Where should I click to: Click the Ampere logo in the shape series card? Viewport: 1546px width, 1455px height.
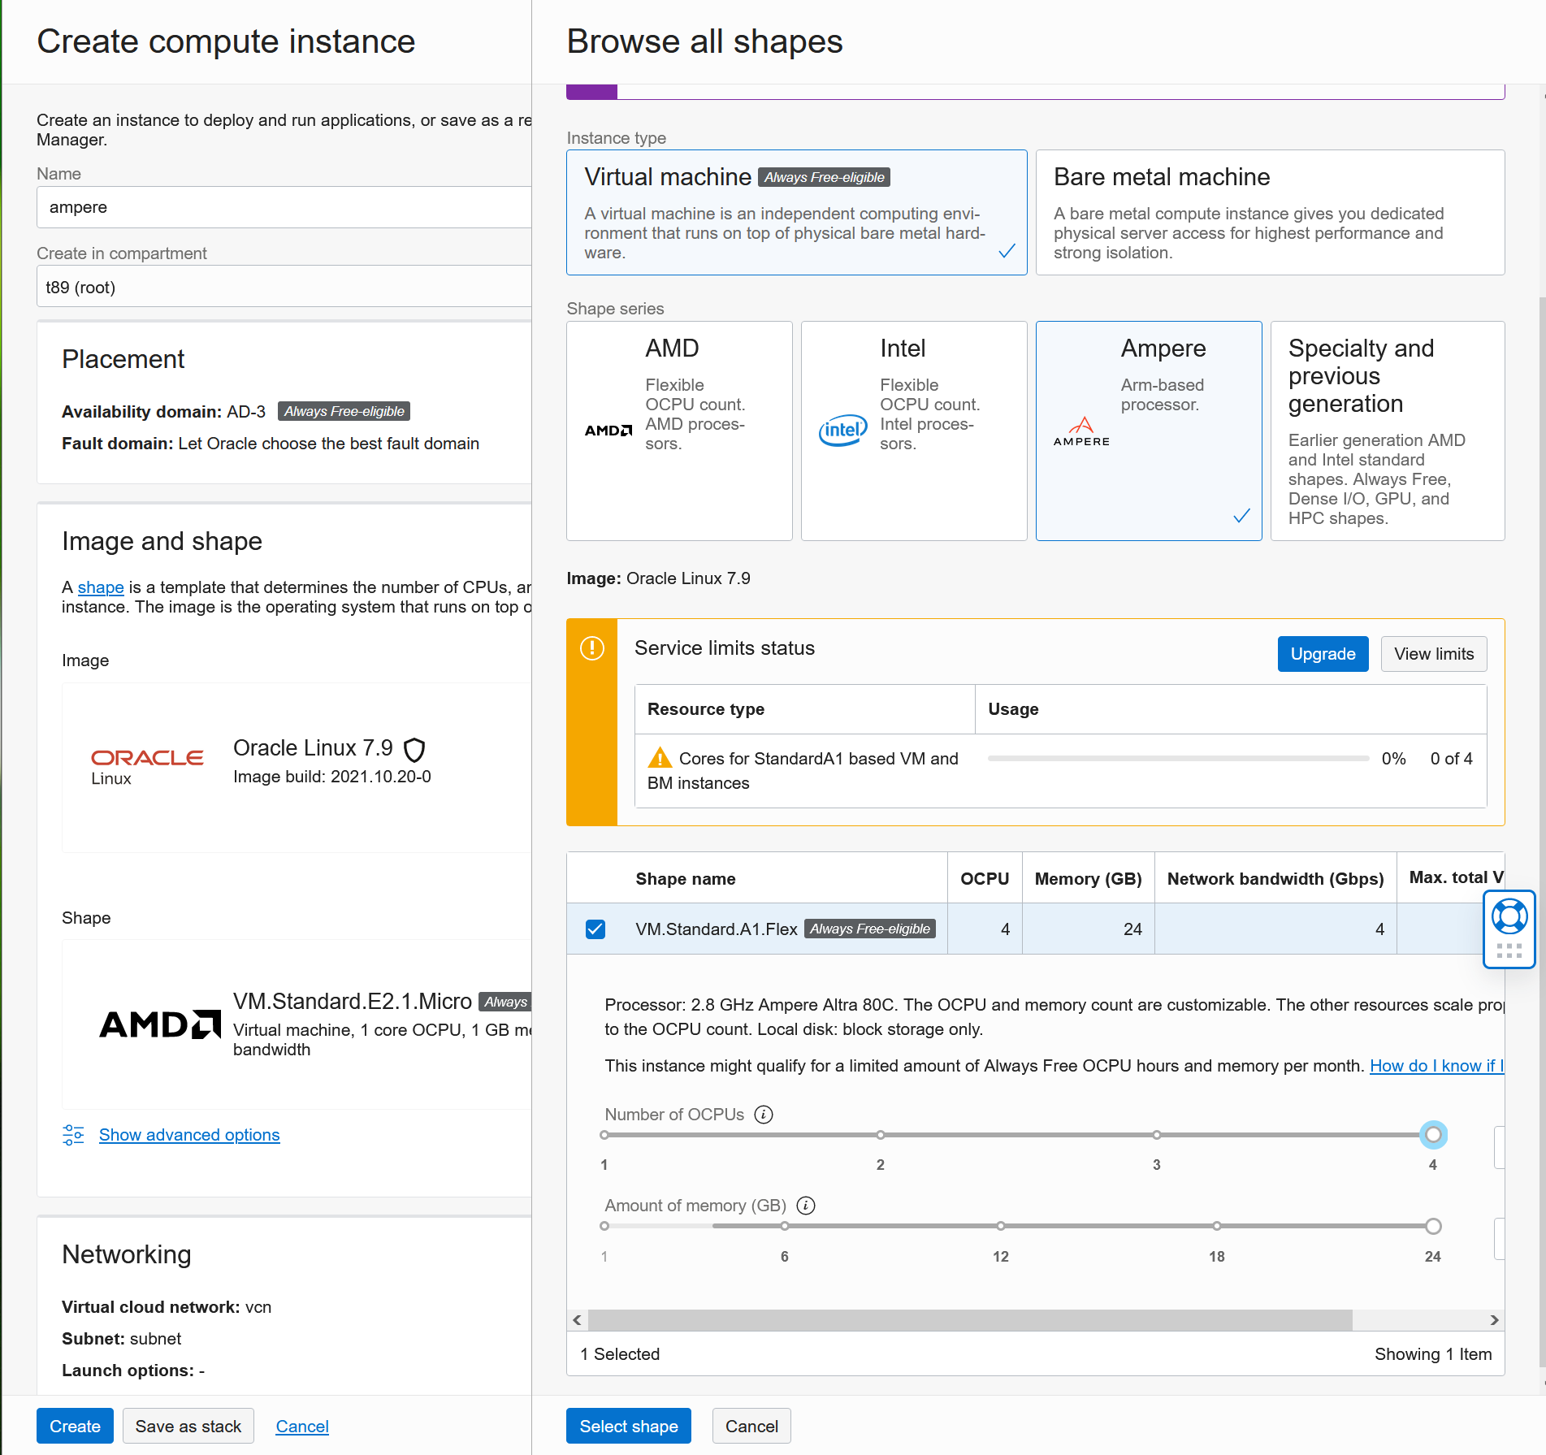[x=1081, y=430]
